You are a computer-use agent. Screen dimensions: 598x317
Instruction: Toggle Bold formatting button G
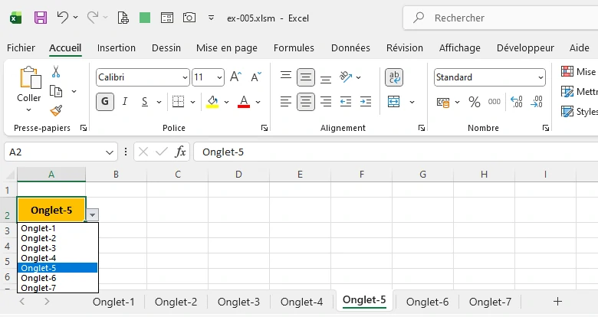point(105,102)
